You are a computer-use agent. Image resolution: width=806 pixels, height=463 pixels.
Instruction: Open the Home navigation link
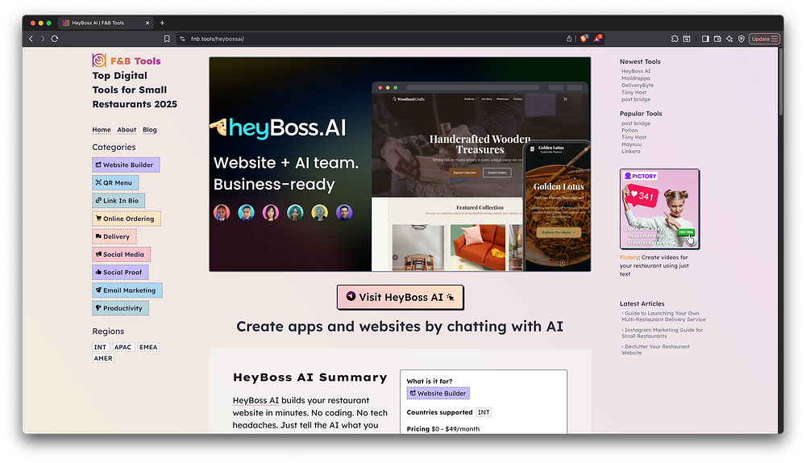(x=102, y=130)
